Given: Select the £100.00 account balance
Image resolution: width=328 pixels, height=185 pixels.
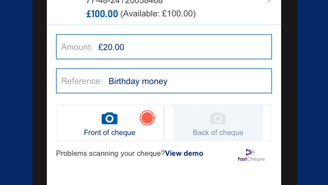Looking at the screenshot, I should click(x=102, y=14).
